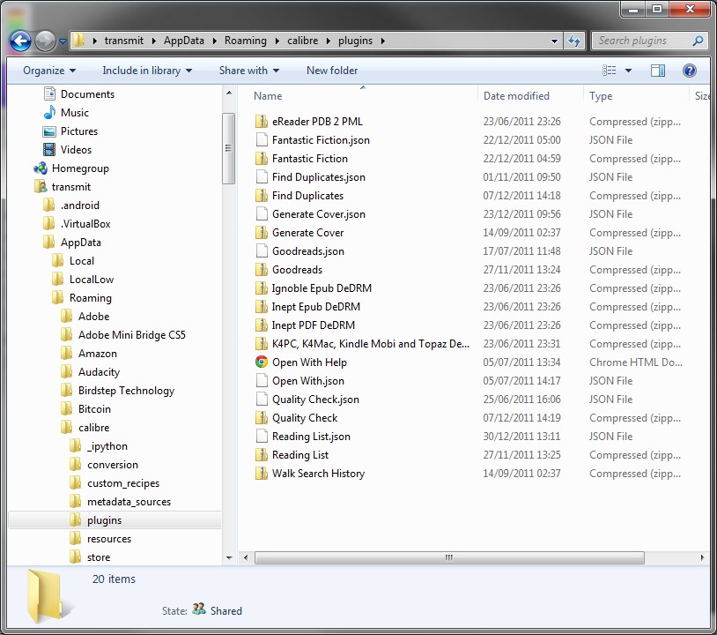
Task: Select the Find Duplicates.json file icon
Action: 262,176
